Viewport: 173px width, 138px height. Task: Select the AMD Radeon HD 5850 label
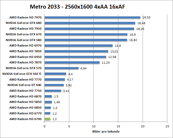25,102
